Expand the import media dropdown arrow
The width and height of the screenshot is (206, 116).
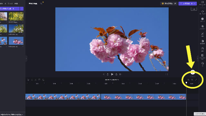pyautogui.click(x=22, y=9)
